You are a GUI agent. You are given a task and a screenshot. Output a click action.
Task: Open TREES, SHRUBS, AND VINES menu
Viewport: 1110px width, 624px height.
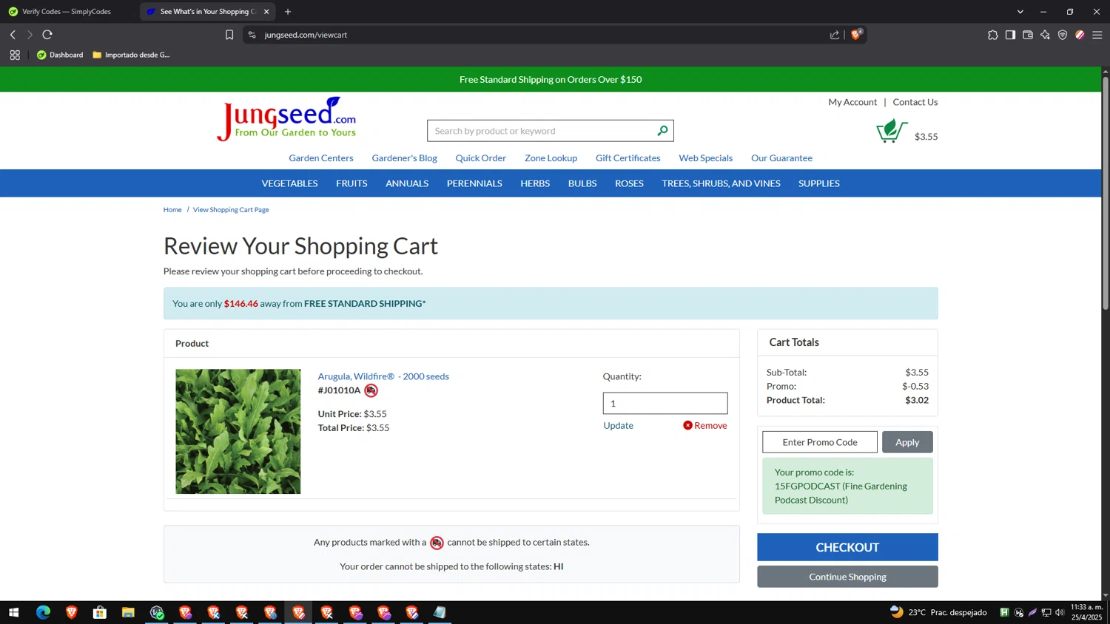721,183
